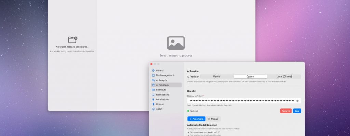Image resolution: width=350 pixels, height=136 pixels.
Task: Open the Shortcuts settings
Action: [161, 90]
